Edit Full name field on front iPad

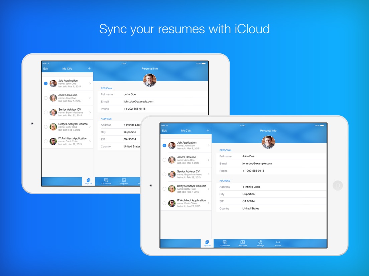coord(271,156)
